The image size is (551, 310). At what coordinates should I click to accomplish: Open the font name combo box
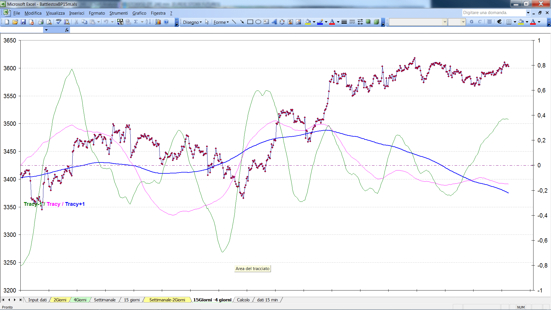418,22
